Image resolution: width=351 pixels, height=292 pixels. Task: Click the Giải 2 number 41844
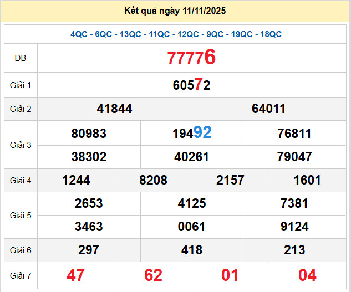(x=114, y=109)
